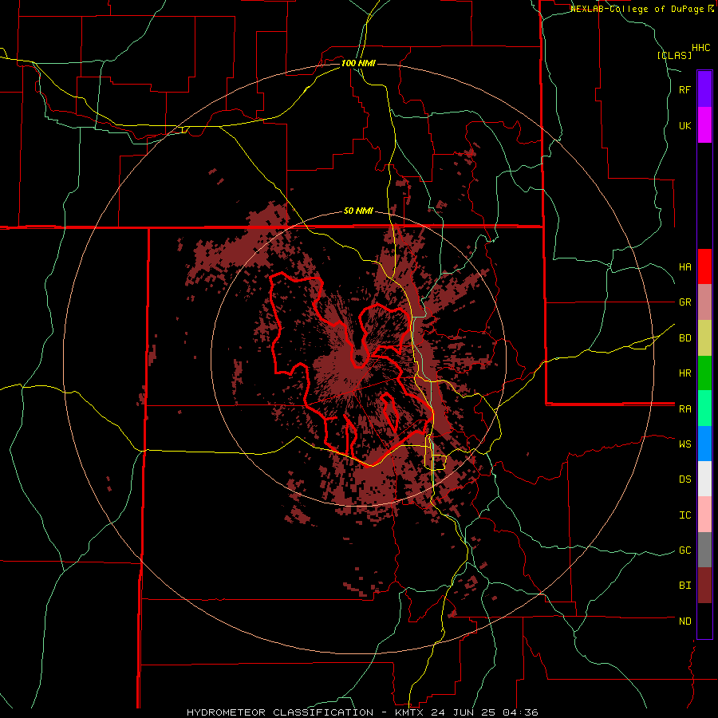Click the KMTX station identifier
This screenshot has height=718, width=718.
[409, 712]
